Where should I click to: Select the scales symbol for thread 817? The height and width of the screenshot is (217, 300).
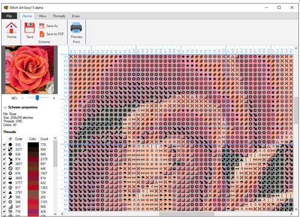pyautogui.click(x=10, y=188)
